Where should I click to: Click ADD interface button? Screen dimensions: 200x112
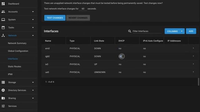coord(191,31)
